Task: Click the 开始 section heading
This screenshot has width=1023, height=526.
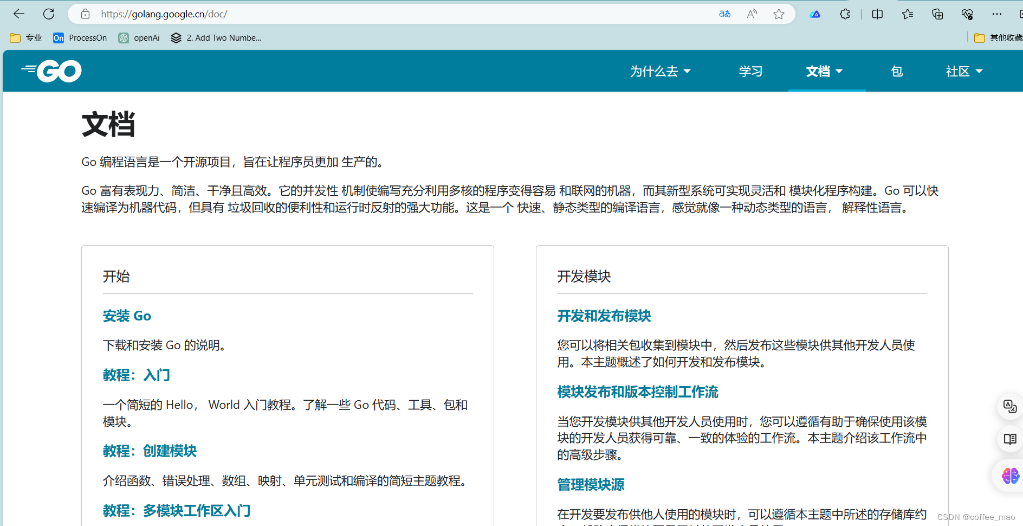Action: [x=116, y=277]
